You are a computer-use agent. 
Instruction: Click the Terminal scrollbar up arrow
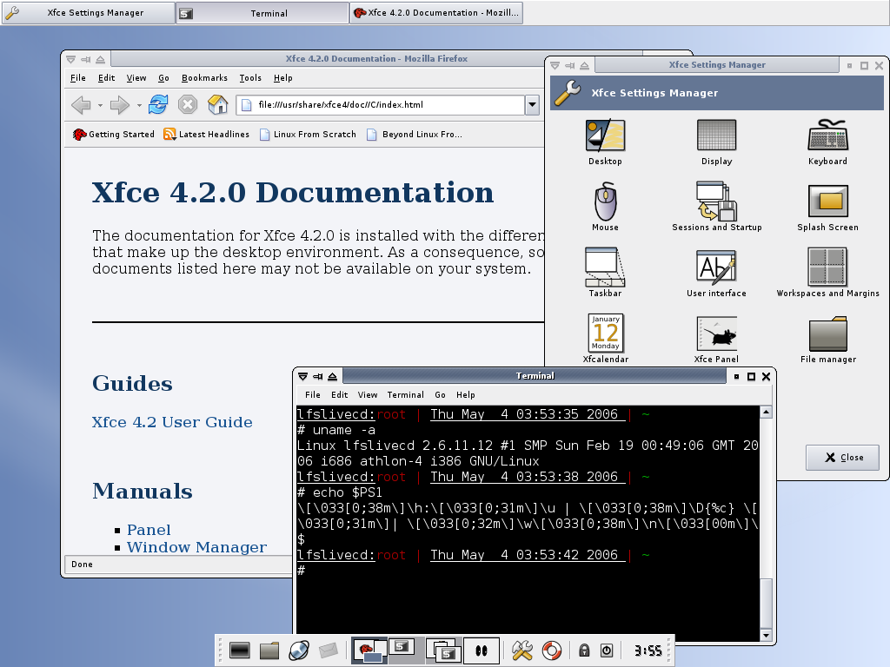tap(767, 413)
